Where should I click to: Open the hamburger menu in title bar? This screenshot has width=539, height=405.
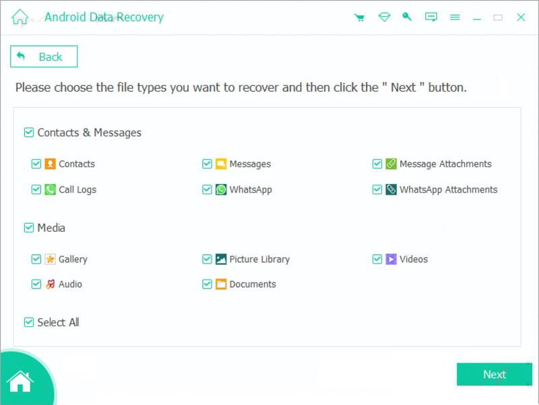pyautogui.click(x=455, y=18)
